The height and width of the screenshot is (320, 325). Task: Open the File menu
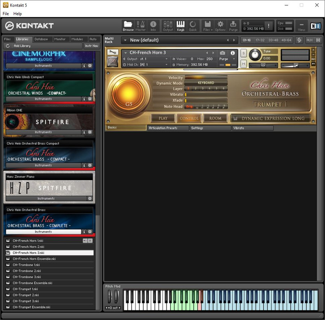point(5,14)
